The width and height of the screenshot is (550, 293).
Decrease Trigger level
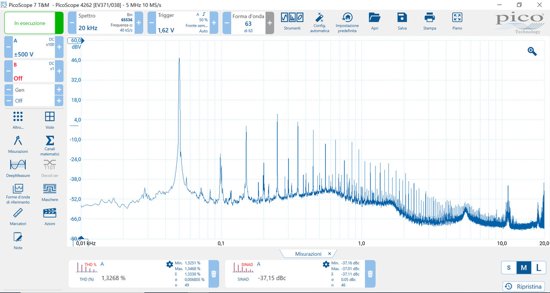pos(151,23)
